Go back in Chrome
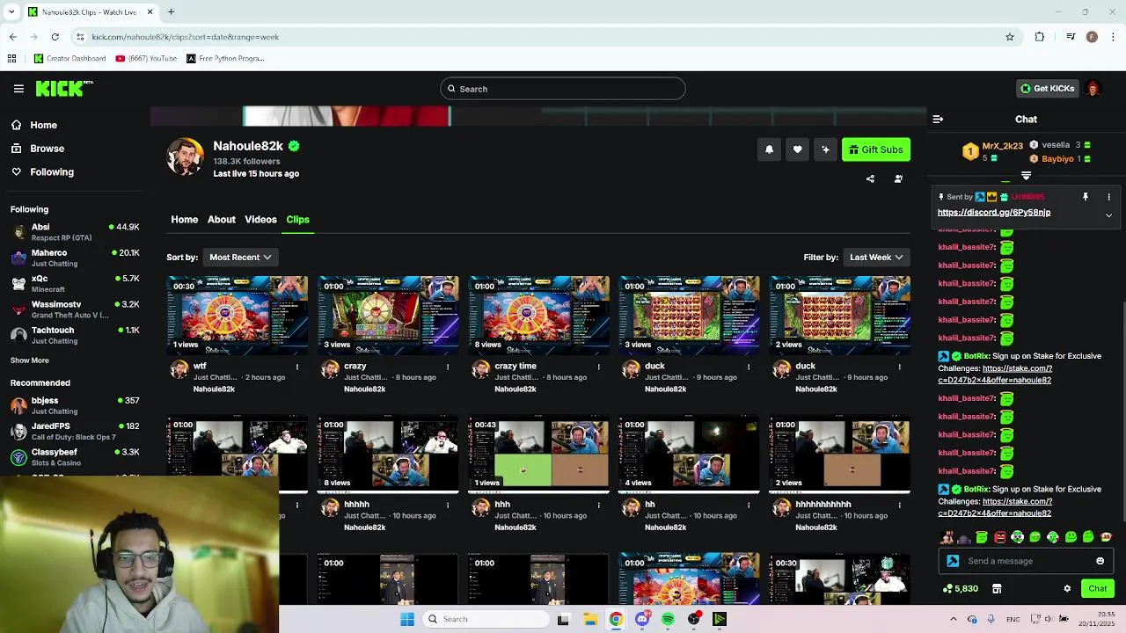 pyautogui.click(x=12, y=37)
